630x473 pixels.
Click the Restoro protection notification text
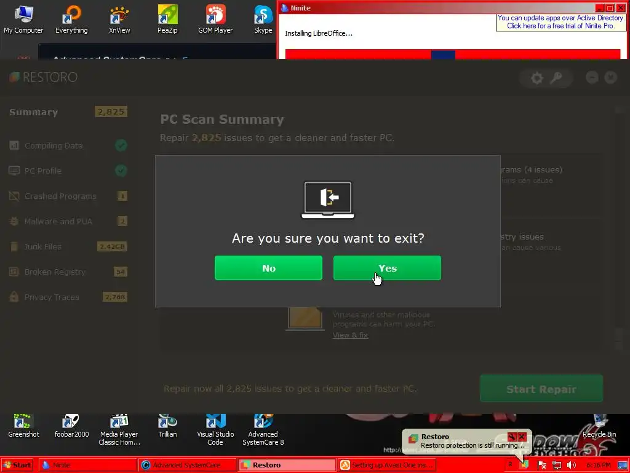pos(473,446)
